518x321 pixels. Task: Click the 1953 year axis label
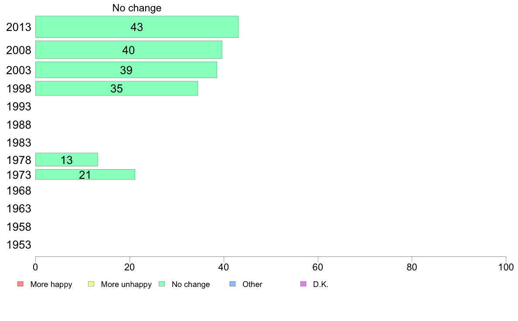(x=19, y=245)
